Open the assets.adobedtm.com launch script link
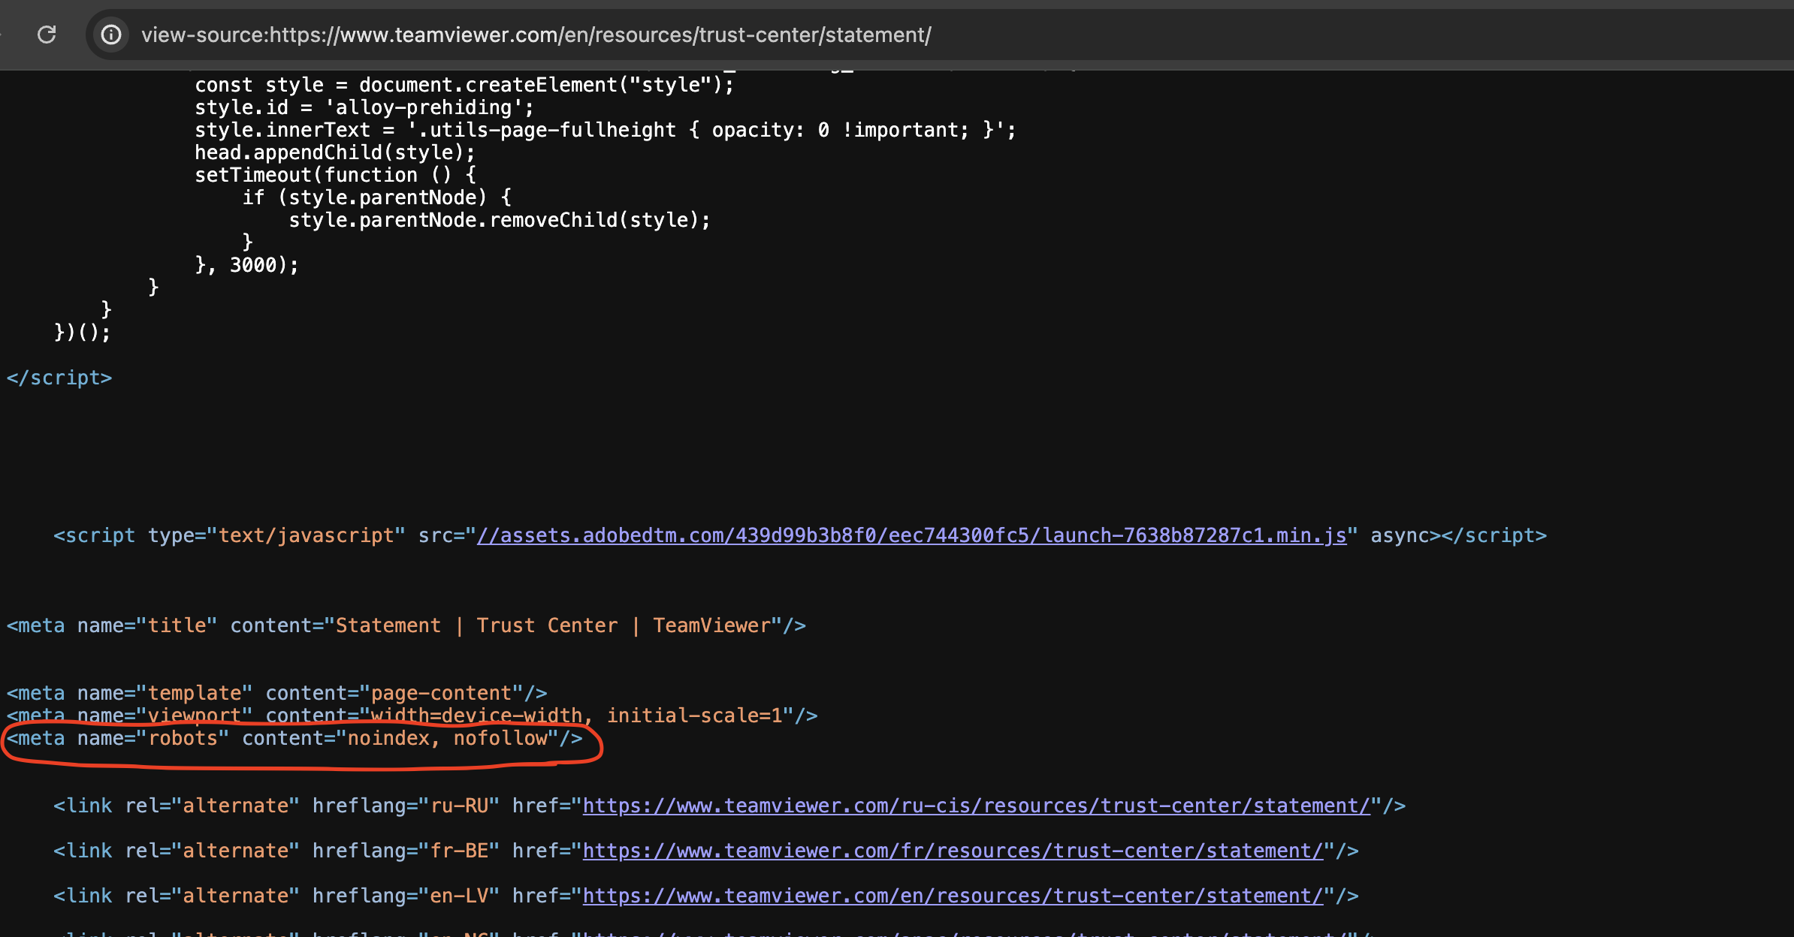Image resolution: width=1794 pixels, height=937 pixels. [912, 535]
